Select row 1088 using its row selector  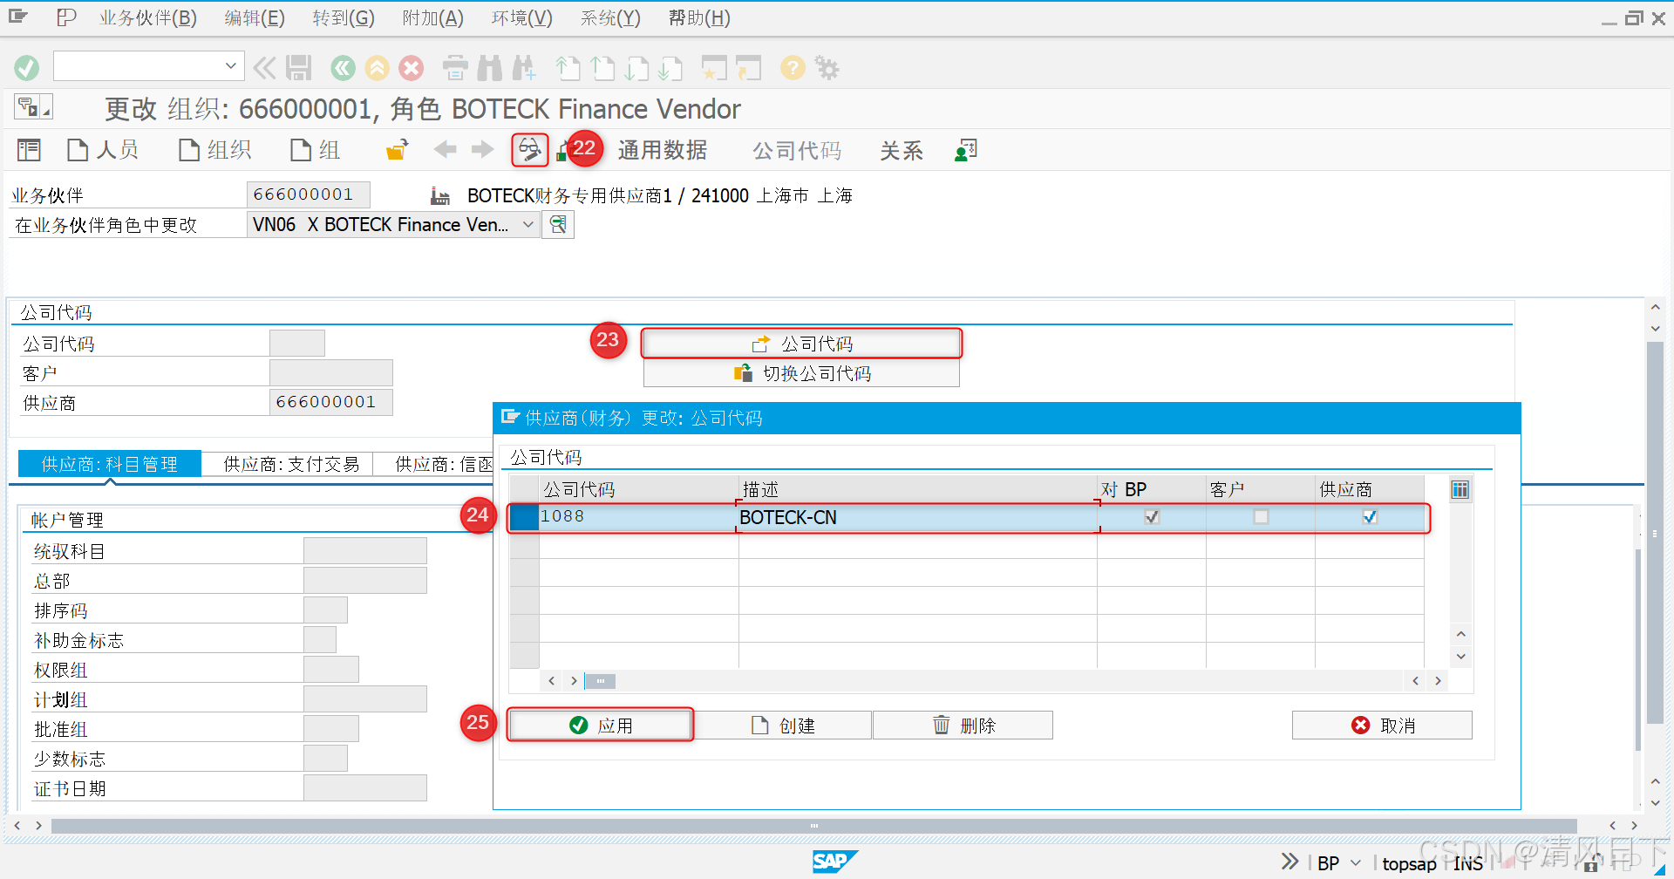[524, 517]
